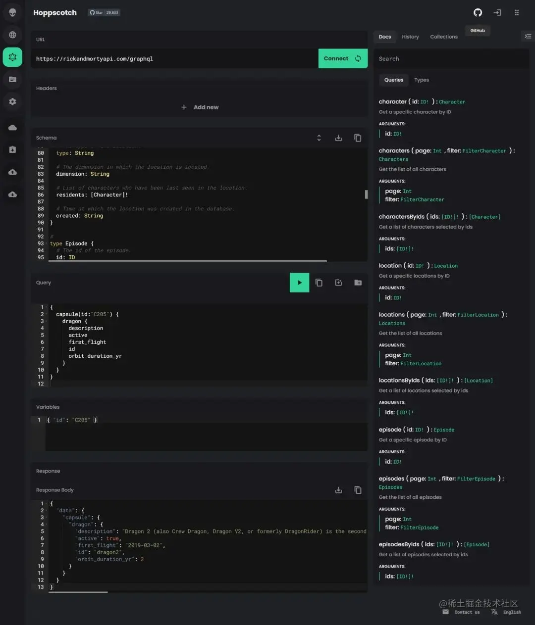This screenshot has height=625, width=535.
Task: Fold schema line 93 type Episode
Action: (x=47, y=243)
